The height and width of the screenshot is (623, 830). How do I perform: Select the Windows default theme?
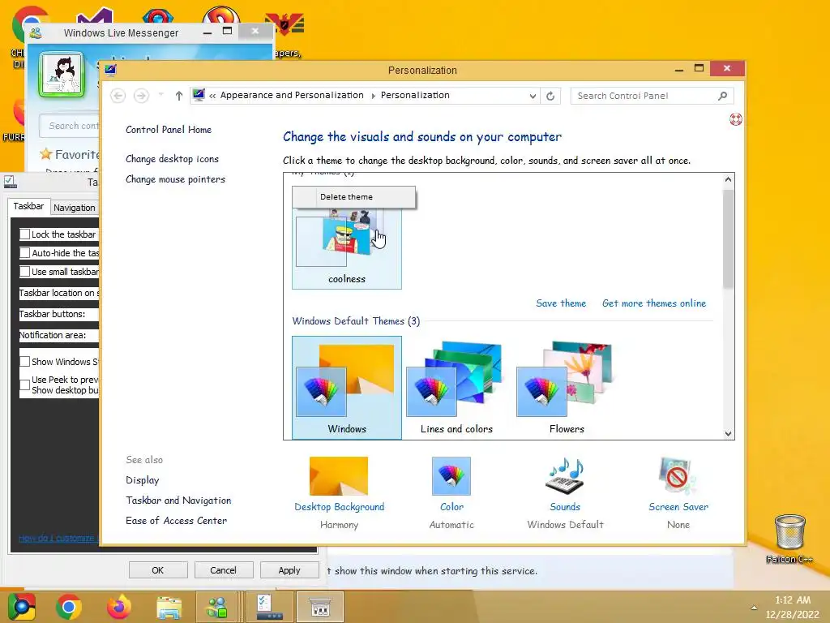coord(347,388)
